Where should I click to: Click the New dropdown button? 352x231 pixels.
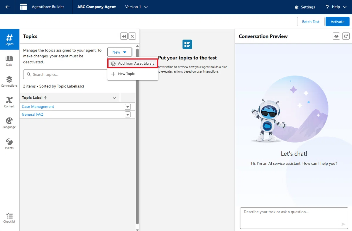pos(119,52)
